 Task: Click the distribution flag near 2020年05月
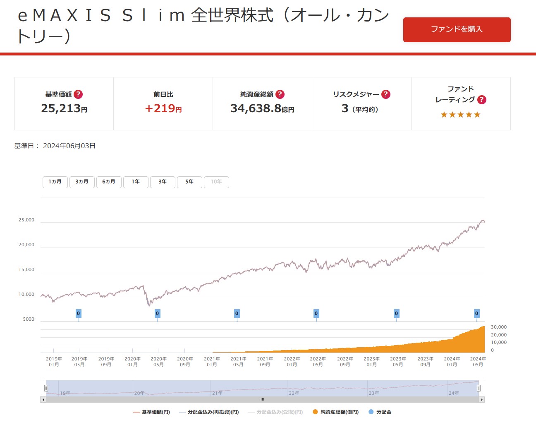coord(157,314)
